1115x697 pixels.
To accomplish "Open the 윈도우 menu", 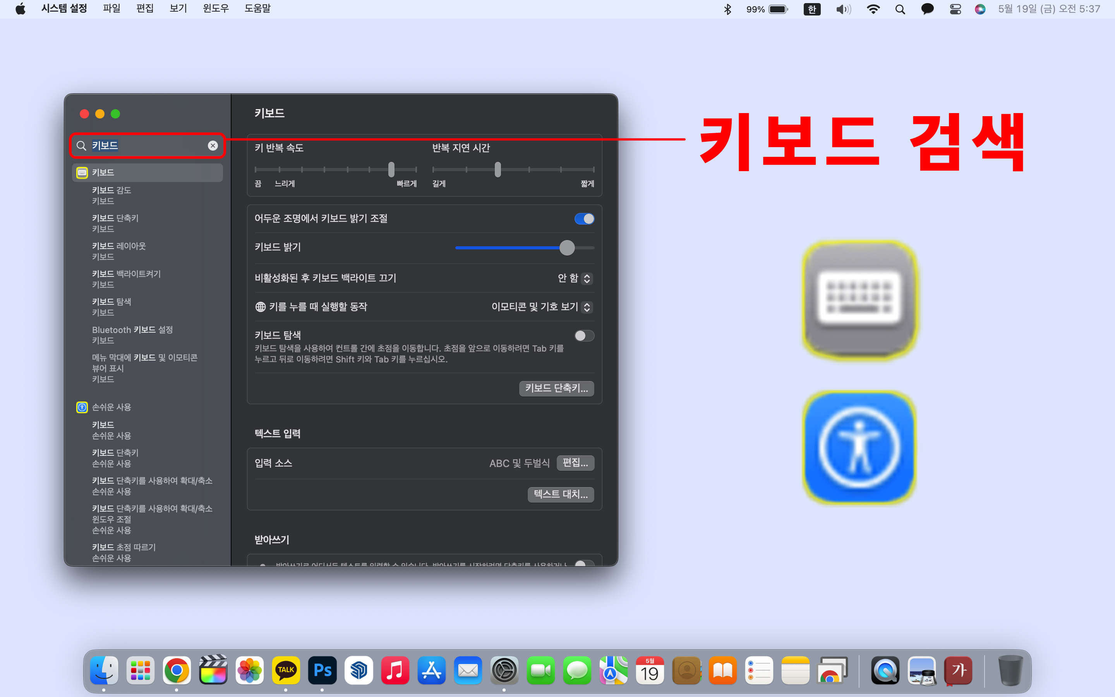I will (216, 9).
